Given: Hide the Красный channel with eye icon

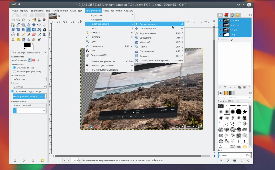Looking at the screenshot, I should [x=220, y=20].
